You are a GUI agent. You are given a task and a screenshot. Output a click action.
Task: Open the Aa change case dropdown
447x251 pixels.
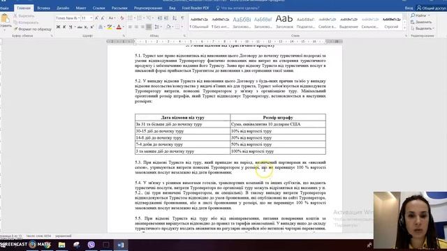coord(112,18)
